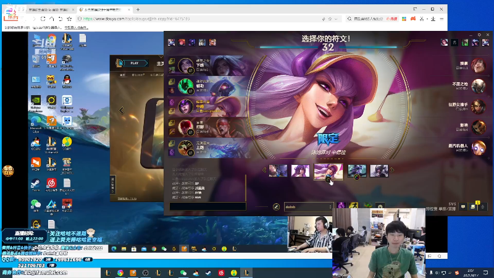Open chroma picker on selected skin
Image resolution: width=494 pixels, height=278 pixels.
tap(329, 180)
